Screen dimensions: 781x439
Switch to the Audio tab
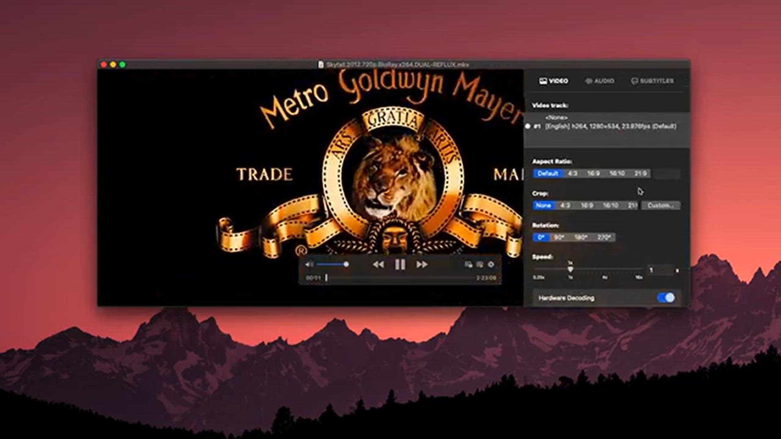click(600, 81)
